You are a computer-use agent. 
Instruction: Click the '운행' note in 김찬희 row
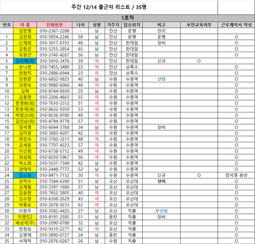click(161, 37)
